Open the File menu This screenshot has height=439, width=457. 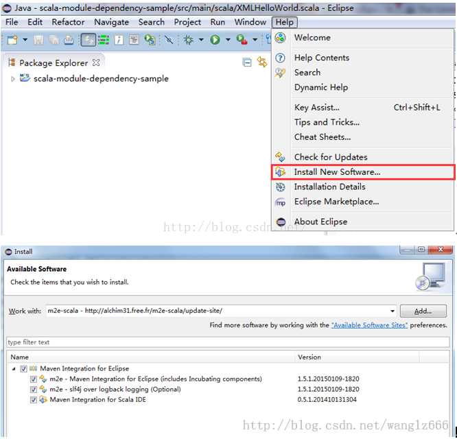tap(12, 22)
